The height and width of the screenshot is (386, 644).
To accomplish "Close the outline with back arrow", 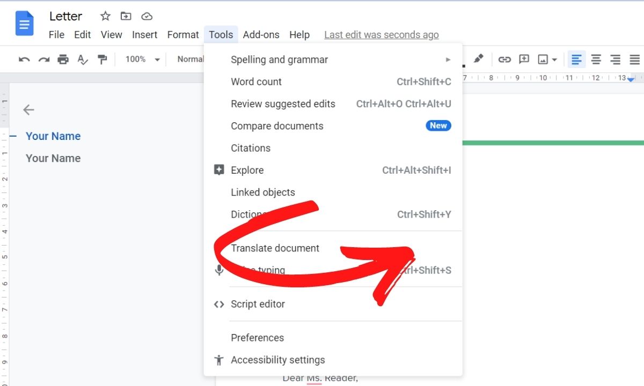I will [28, 110].
